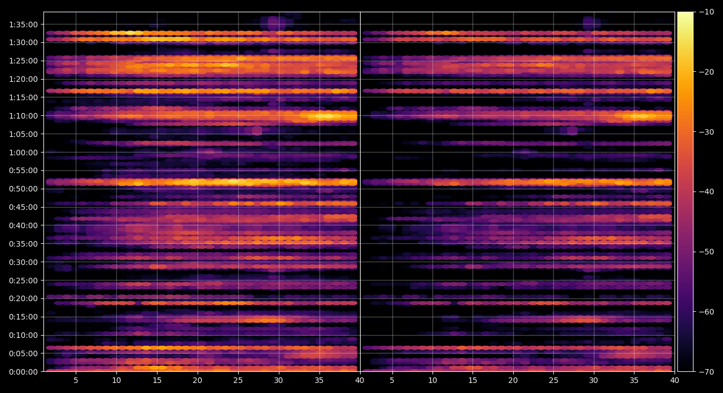
Task: Click x-axis tick 30 under left heatmap
Action: point(278,381)
